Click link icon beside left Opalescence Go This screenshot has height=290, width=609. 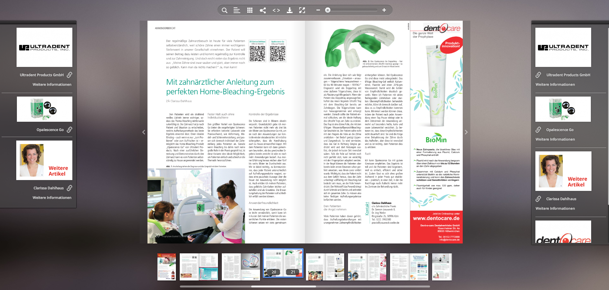(69, 130)
